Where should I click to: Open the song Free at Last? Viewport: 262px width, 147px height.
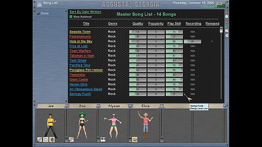click(x=78, y=46)
